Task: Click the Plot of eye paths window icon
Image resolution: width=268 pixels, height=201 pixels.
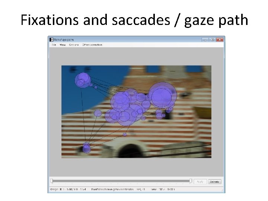Action: pos(51,40)
